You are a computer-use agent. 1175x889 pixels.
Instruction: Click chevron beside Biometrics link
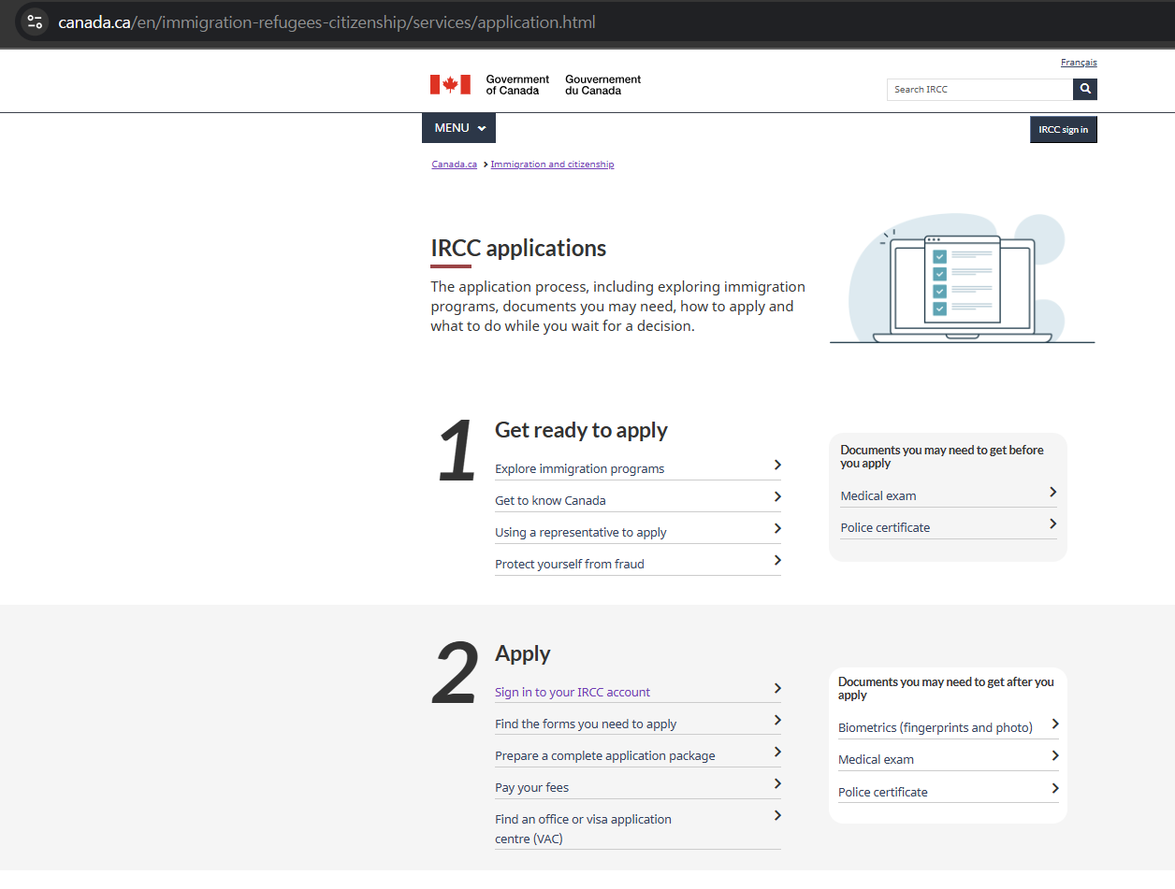click(1055, 724)
